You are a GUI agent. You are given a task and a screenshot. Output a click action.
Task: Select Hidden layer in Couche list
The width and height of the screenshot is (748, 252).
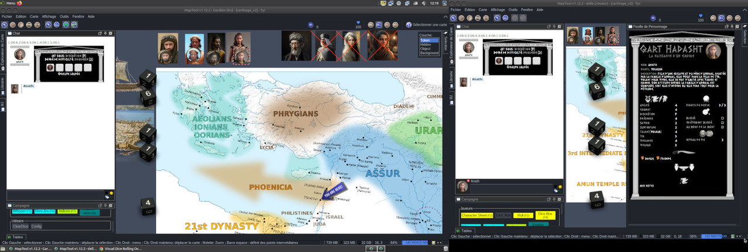[x=429, y=44]
